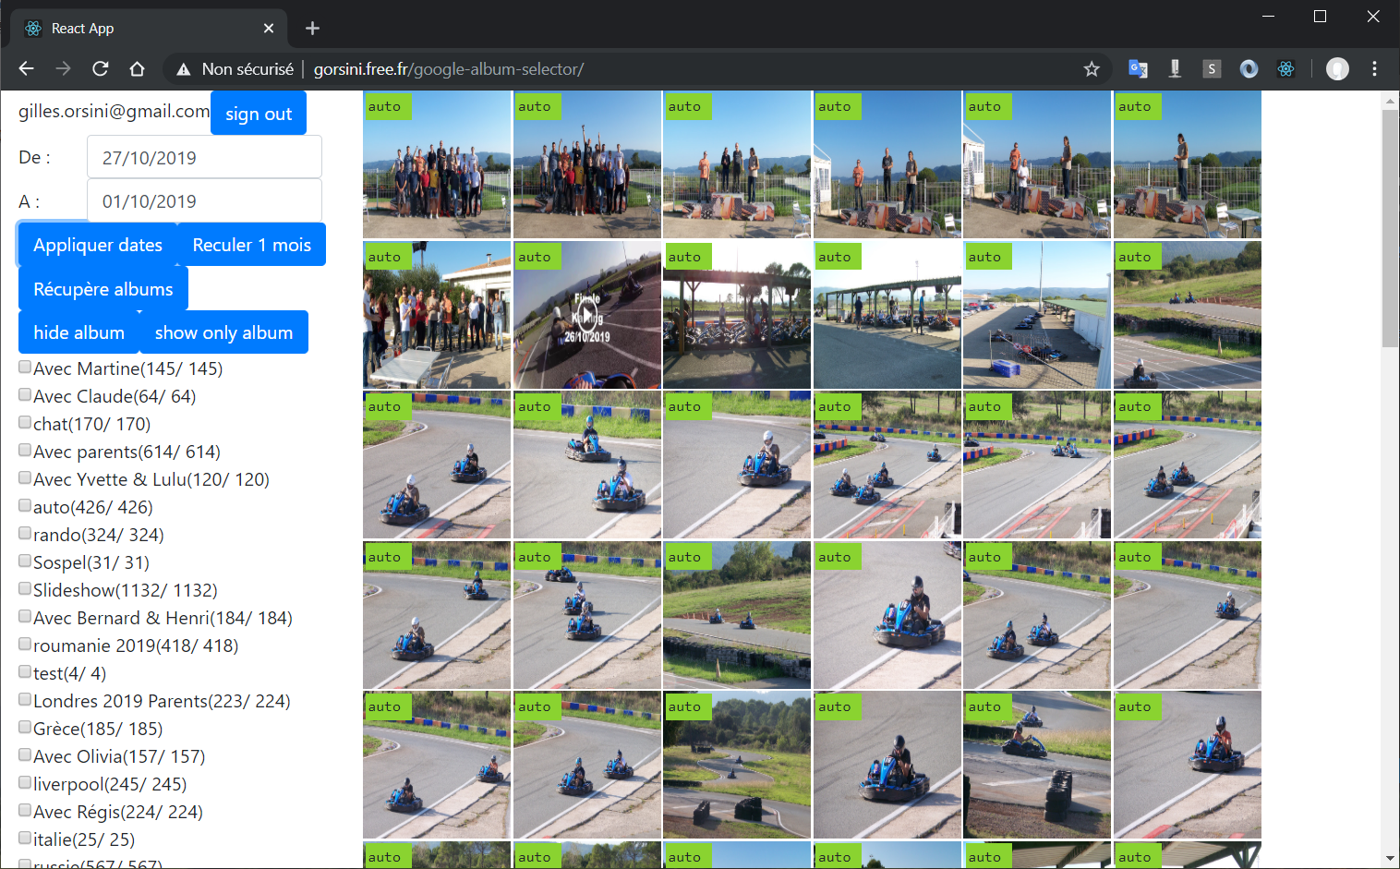1400x869 pixels.
Task: Open the browser home page
Action: click(137, 69)
